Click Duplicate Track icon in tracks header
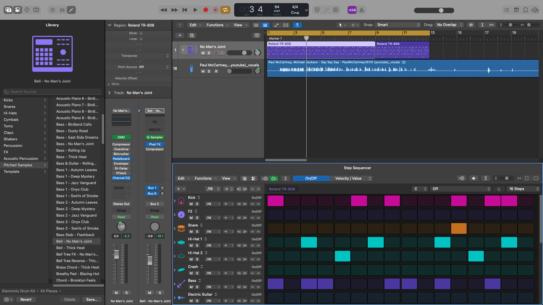Image resolution: width=543 pixels, height=305 pixels. coord(192,35)
